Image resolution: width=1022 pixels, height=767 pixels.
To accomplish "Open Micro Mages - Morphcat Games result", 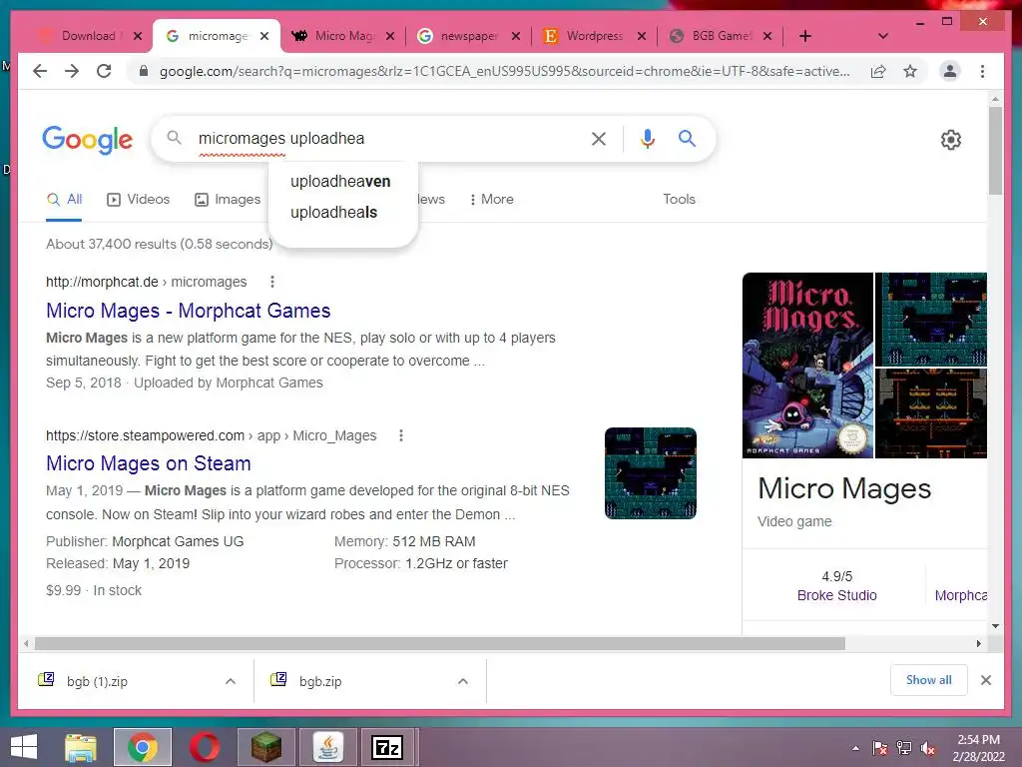I will click(189, 311).
